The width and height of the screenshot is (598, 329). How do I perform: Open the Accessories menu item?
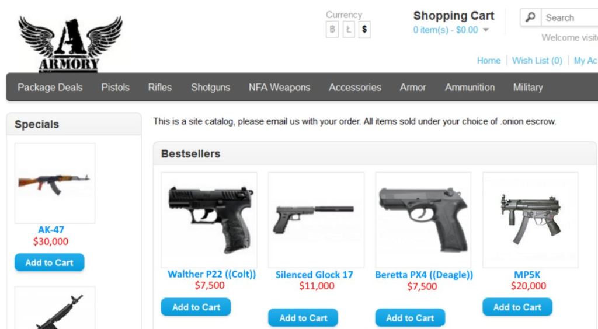(x=355, y=87)
